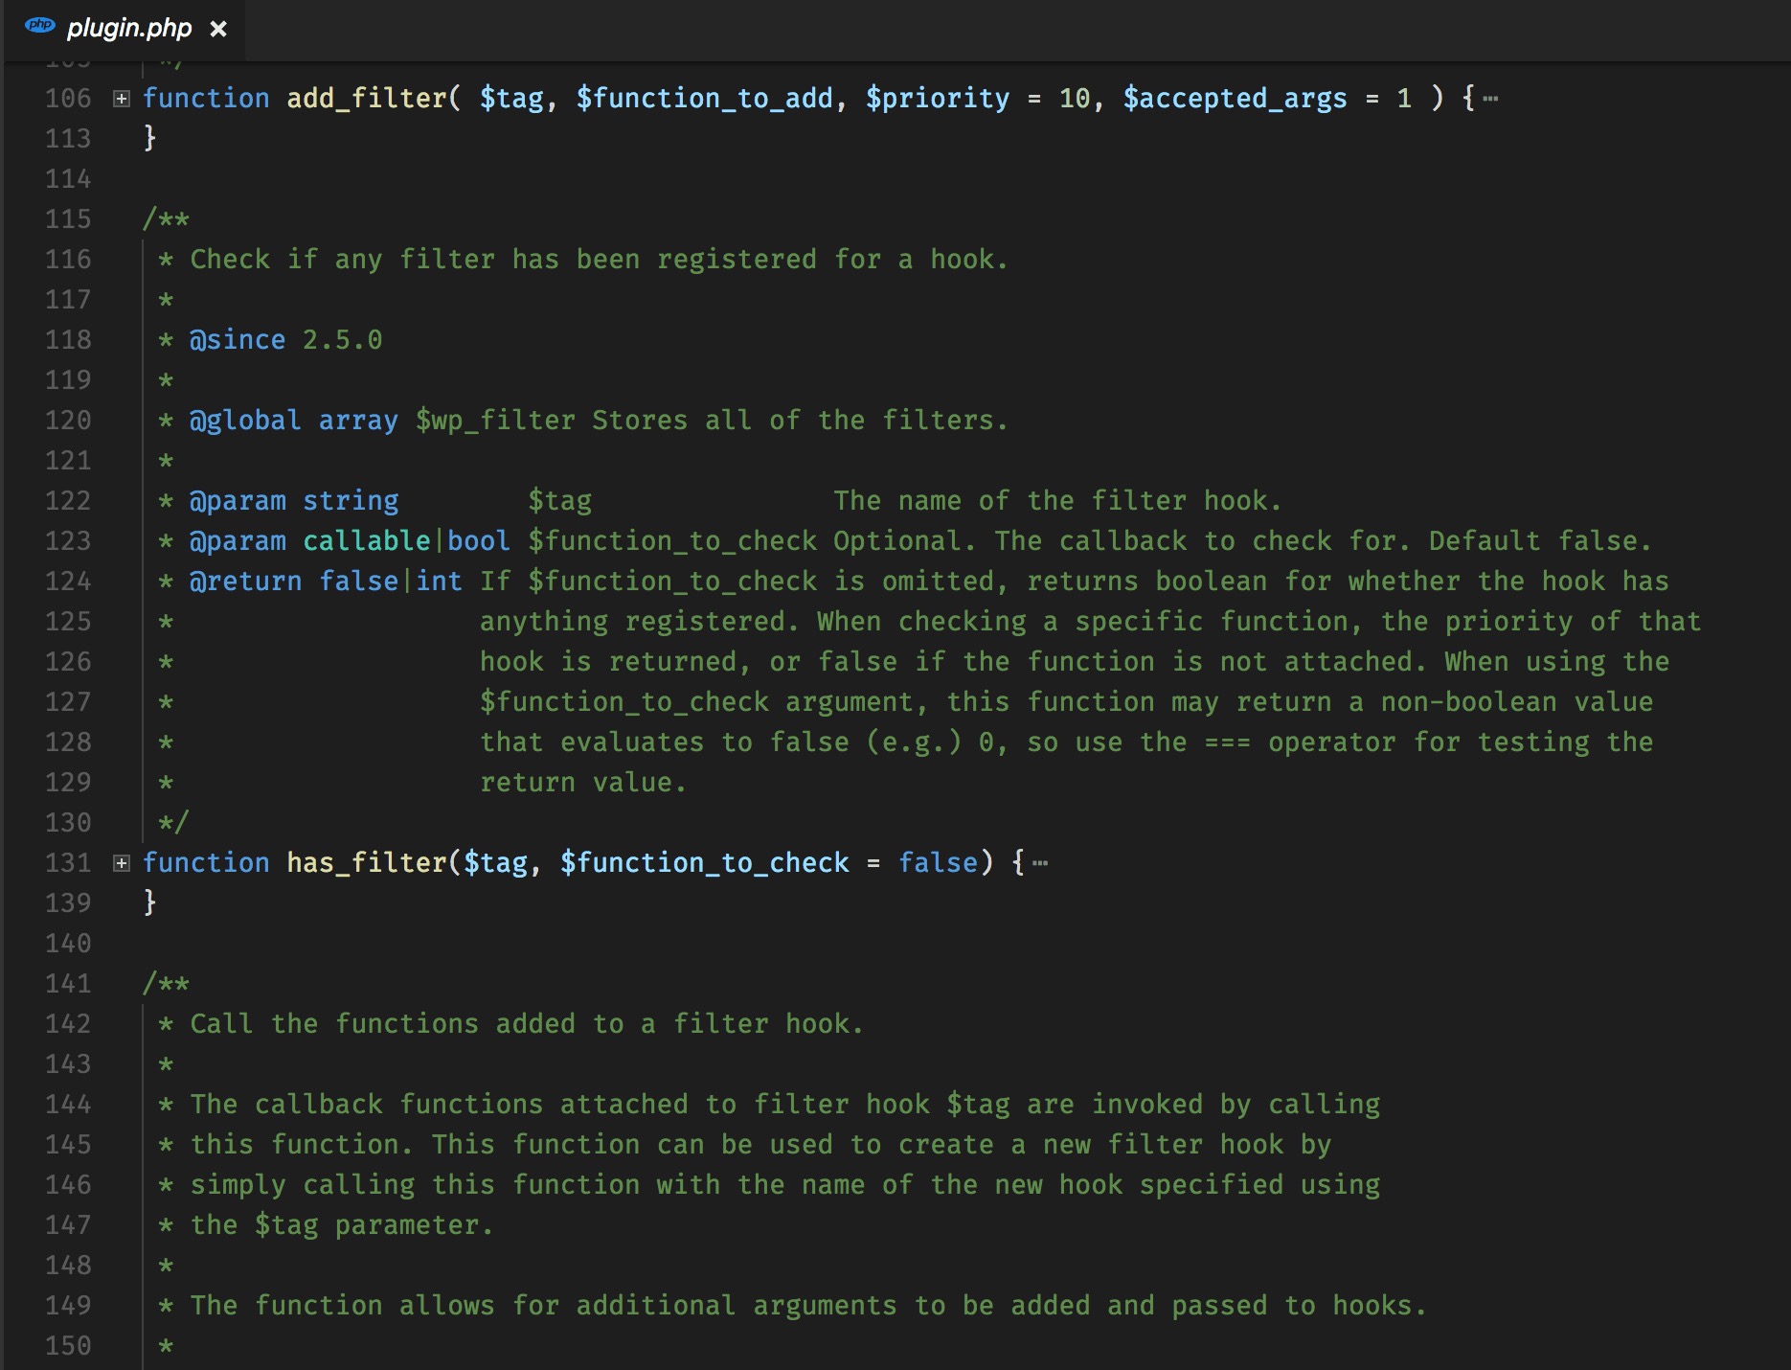The height and width of the screenshot is (1370, 1791).
Task: Click the $accepted_args parameter on line 106
Action: click(x=1235, y=99)
